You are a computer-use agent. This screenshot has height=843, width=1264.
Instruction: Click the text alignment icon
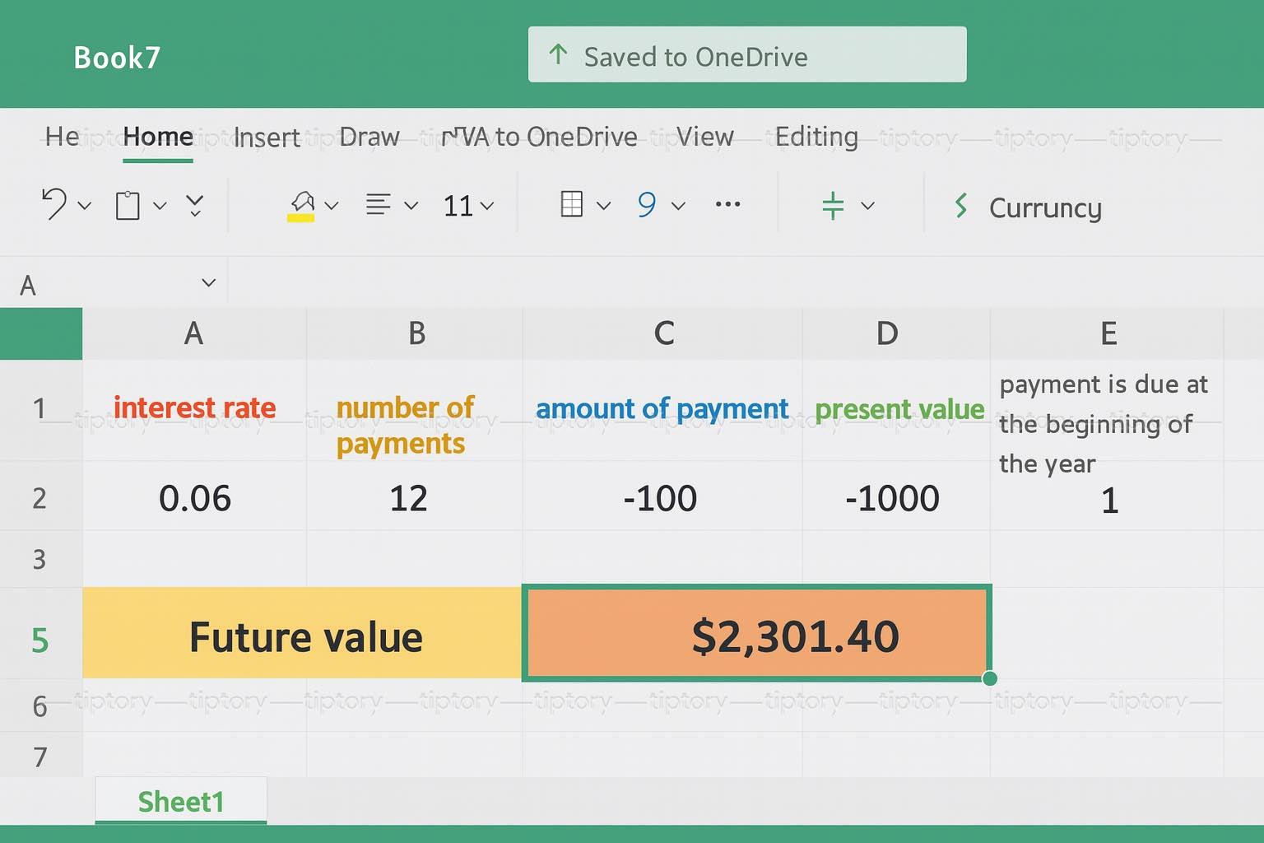pyautogui.click(x=378, y=204)
